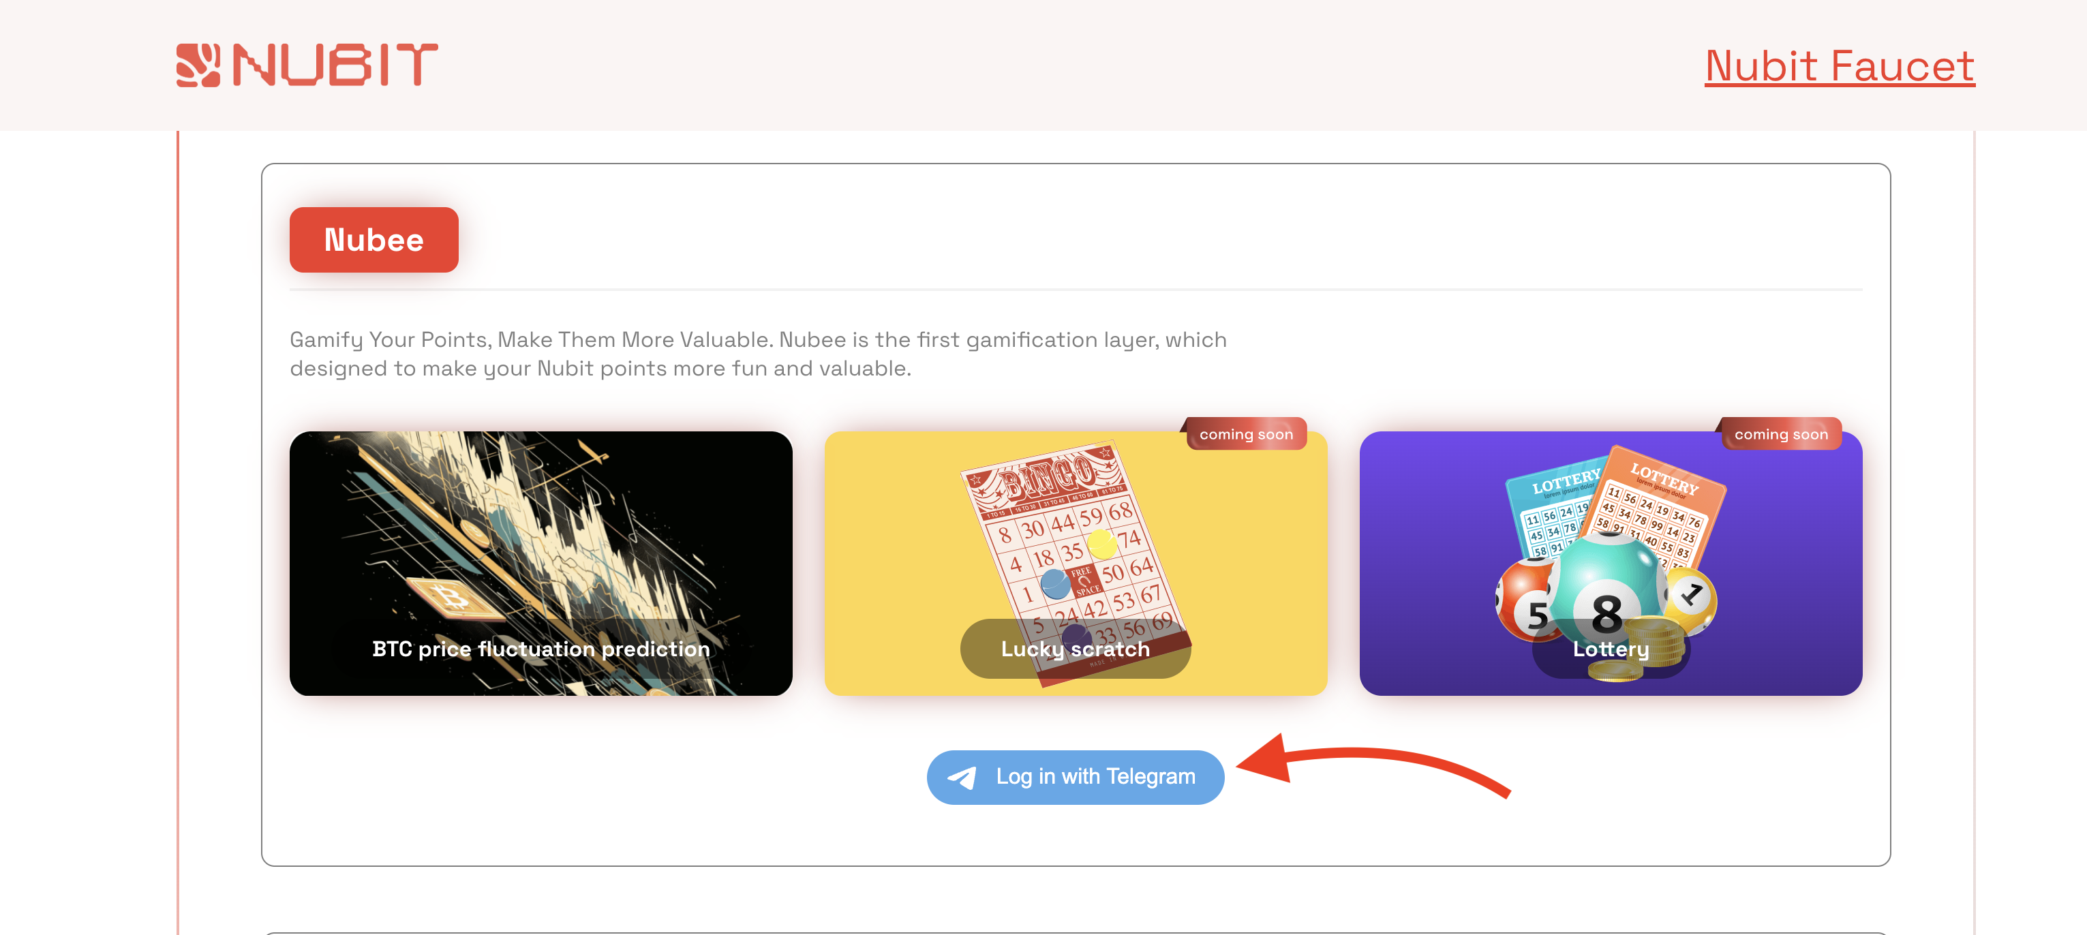Click Log in with Telegram button
This screenshot has width=2087, height=935.
click(x=1075, y=777)
